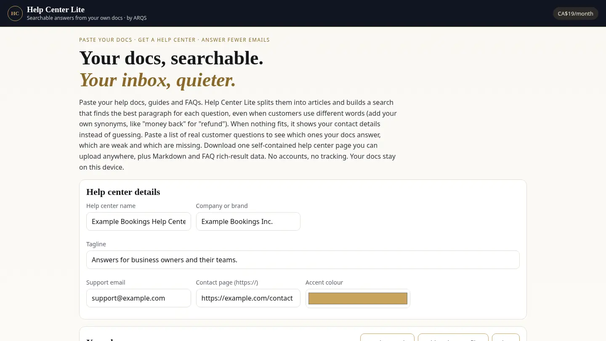The height and width of the screenshot is (341, 606).
Task: Click into the Tagline input
Action: click(x=303, y=260)
